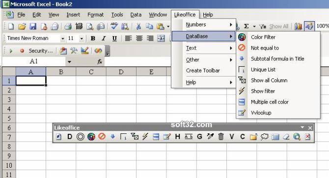Screen dimensions: 329x178
Task: Select column C header
Action: 91,72
